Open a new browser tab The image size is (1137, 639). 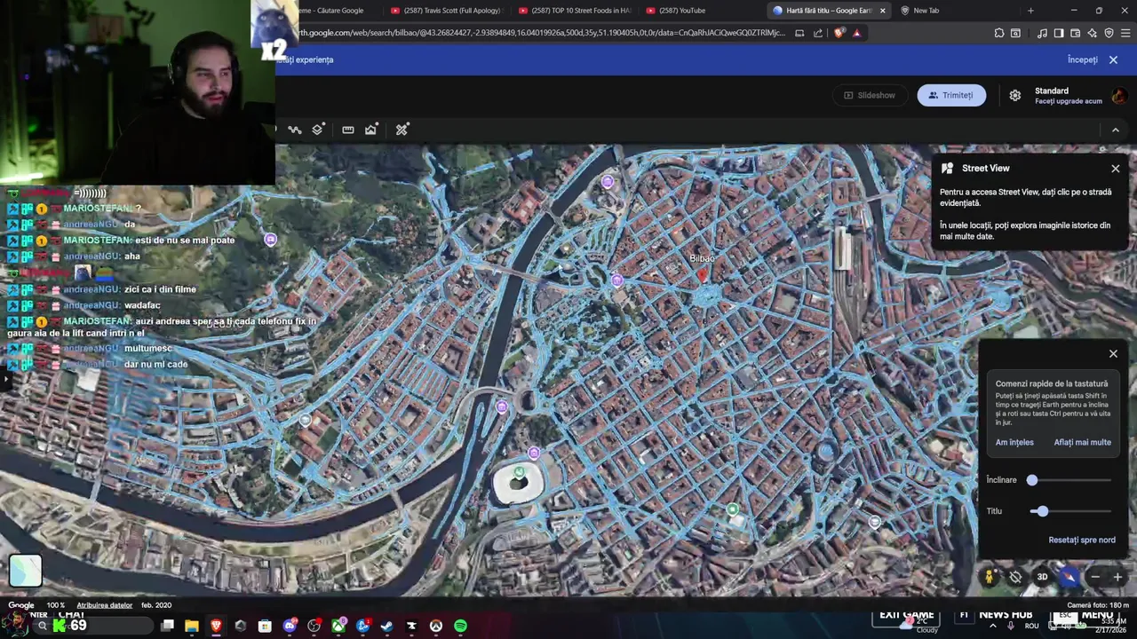click(1030, 11)
